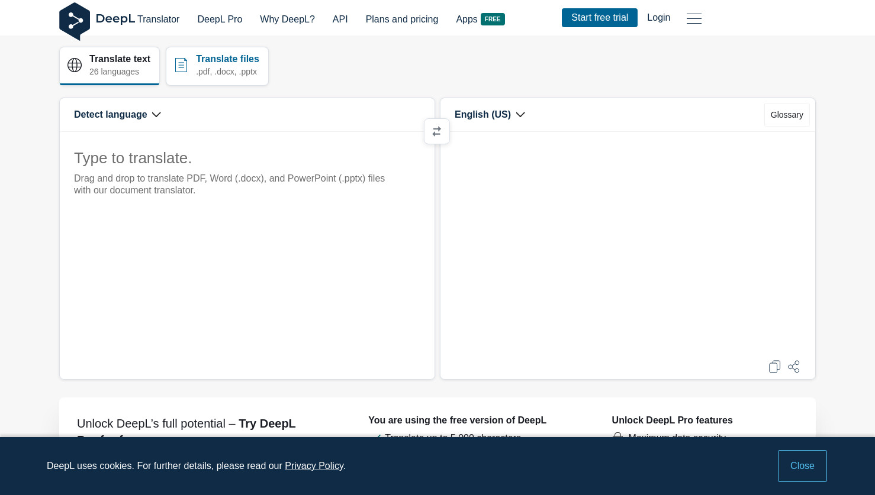Click the FREE badge next to Apps
Viewport: 875px width, 495px height.
[x=493, y=19]
